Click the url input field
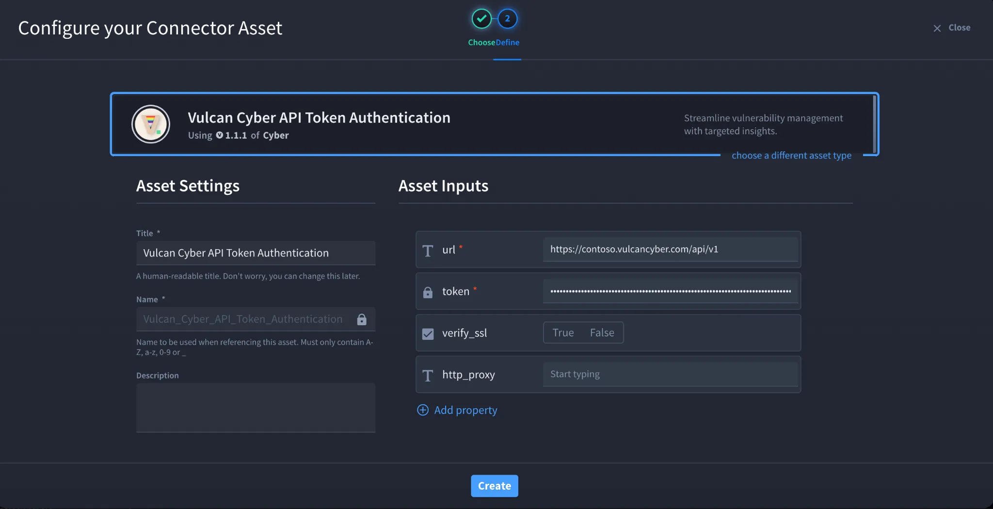The width and height of the screenshot is (993, 509). tap(670, 249)
